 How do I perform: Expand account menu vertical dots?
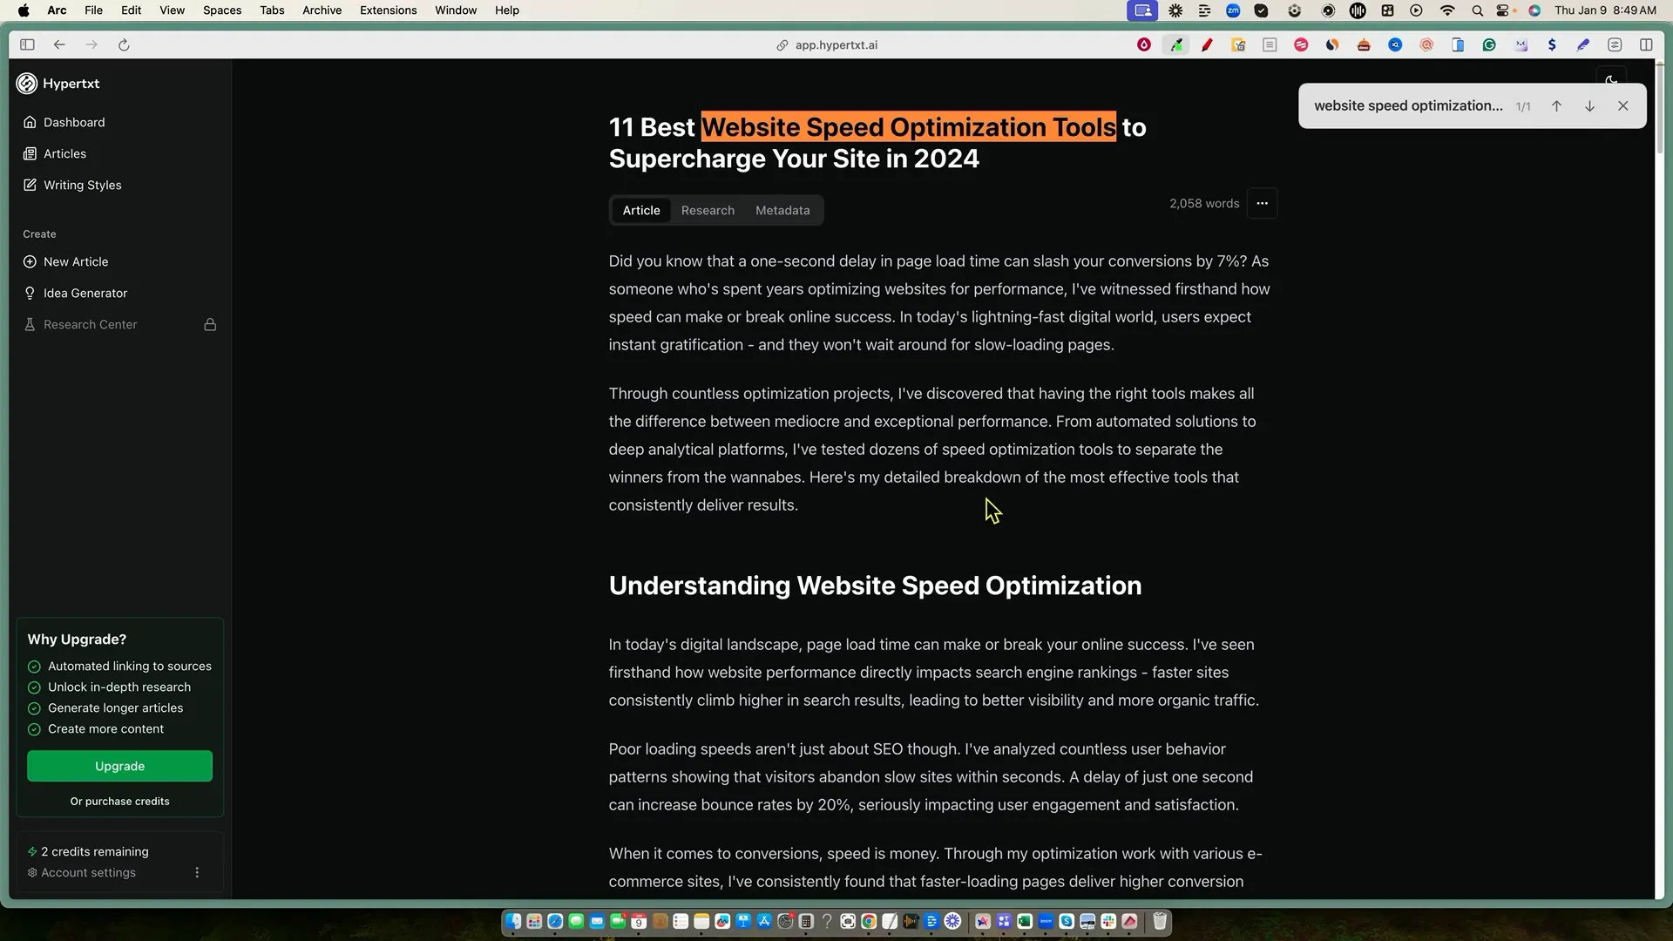coord(197,872)
